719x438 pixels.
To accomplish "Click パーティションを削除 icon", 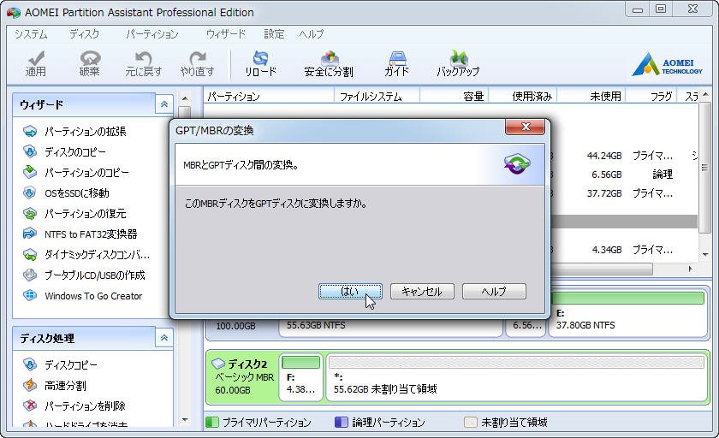I will (30, 405).
